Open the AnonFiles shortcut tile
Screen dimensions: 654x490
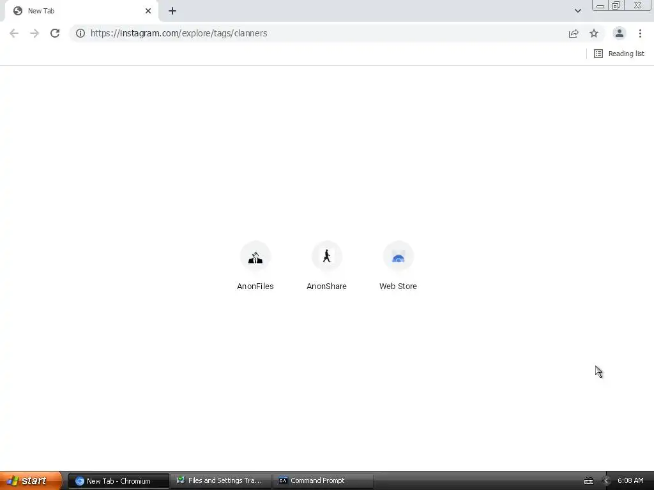(255, 265)
